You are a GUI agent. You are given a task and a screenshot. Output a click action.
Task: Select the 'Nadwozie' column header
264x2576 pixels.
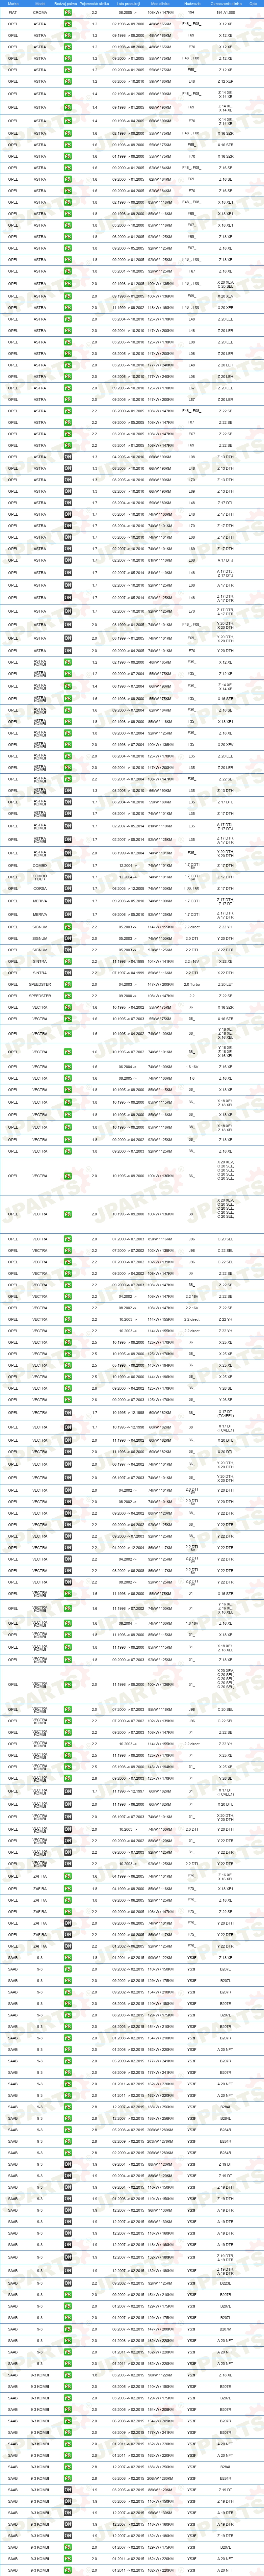coord(192,4)
